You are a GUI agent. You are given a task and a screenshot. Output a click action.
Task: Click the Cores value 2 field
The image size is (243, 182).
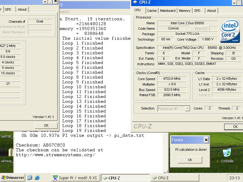210,108
